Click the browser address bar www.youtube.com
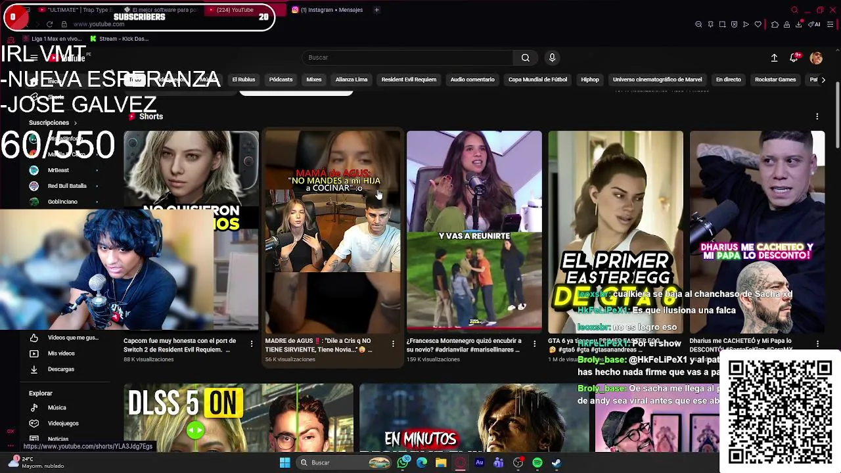This screenshot has width=841, height=473. pos(99,24)
